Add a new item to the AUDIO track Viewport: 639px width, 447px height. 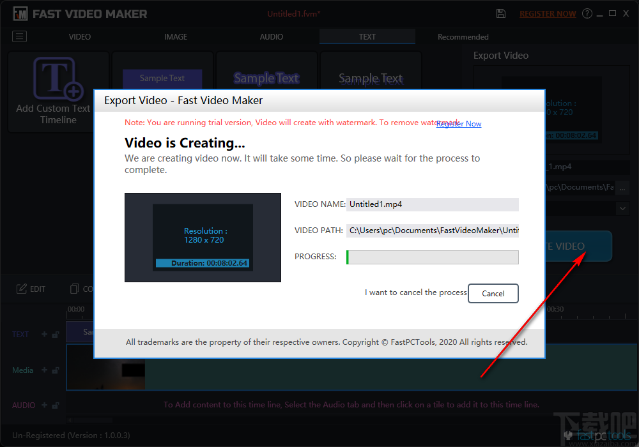point(44,405)
